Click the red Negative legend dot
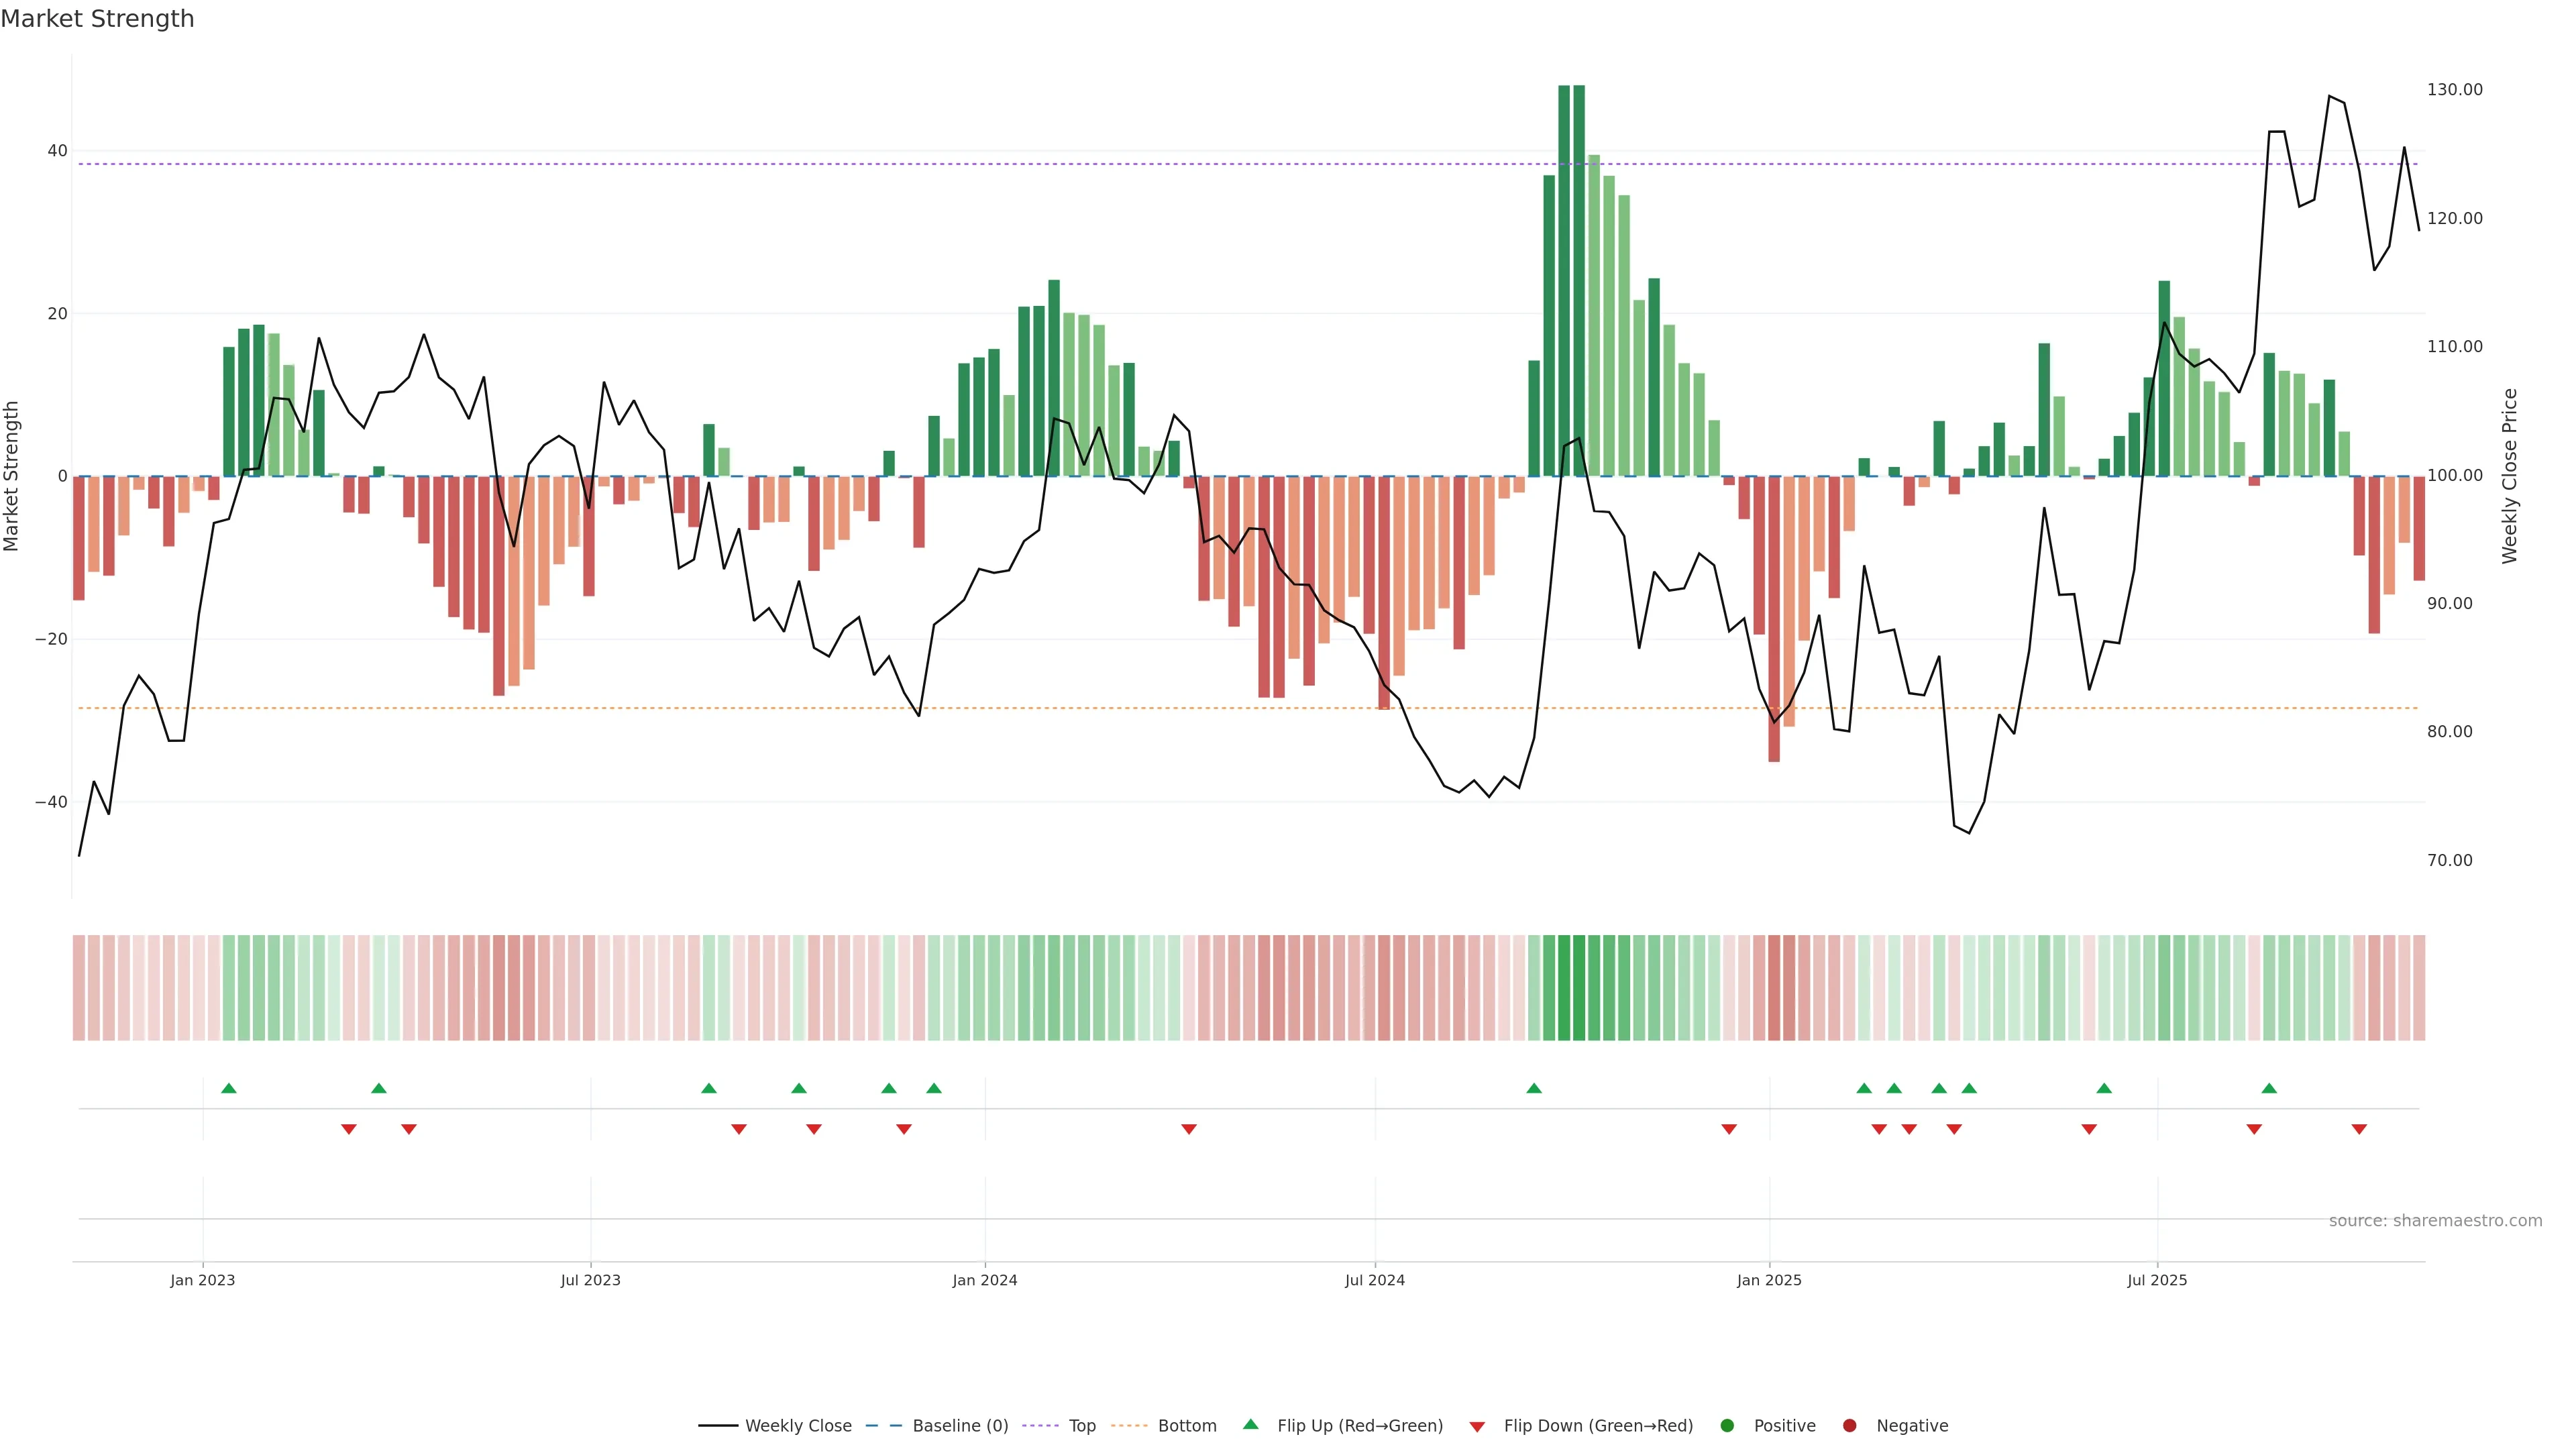 1849,1425
